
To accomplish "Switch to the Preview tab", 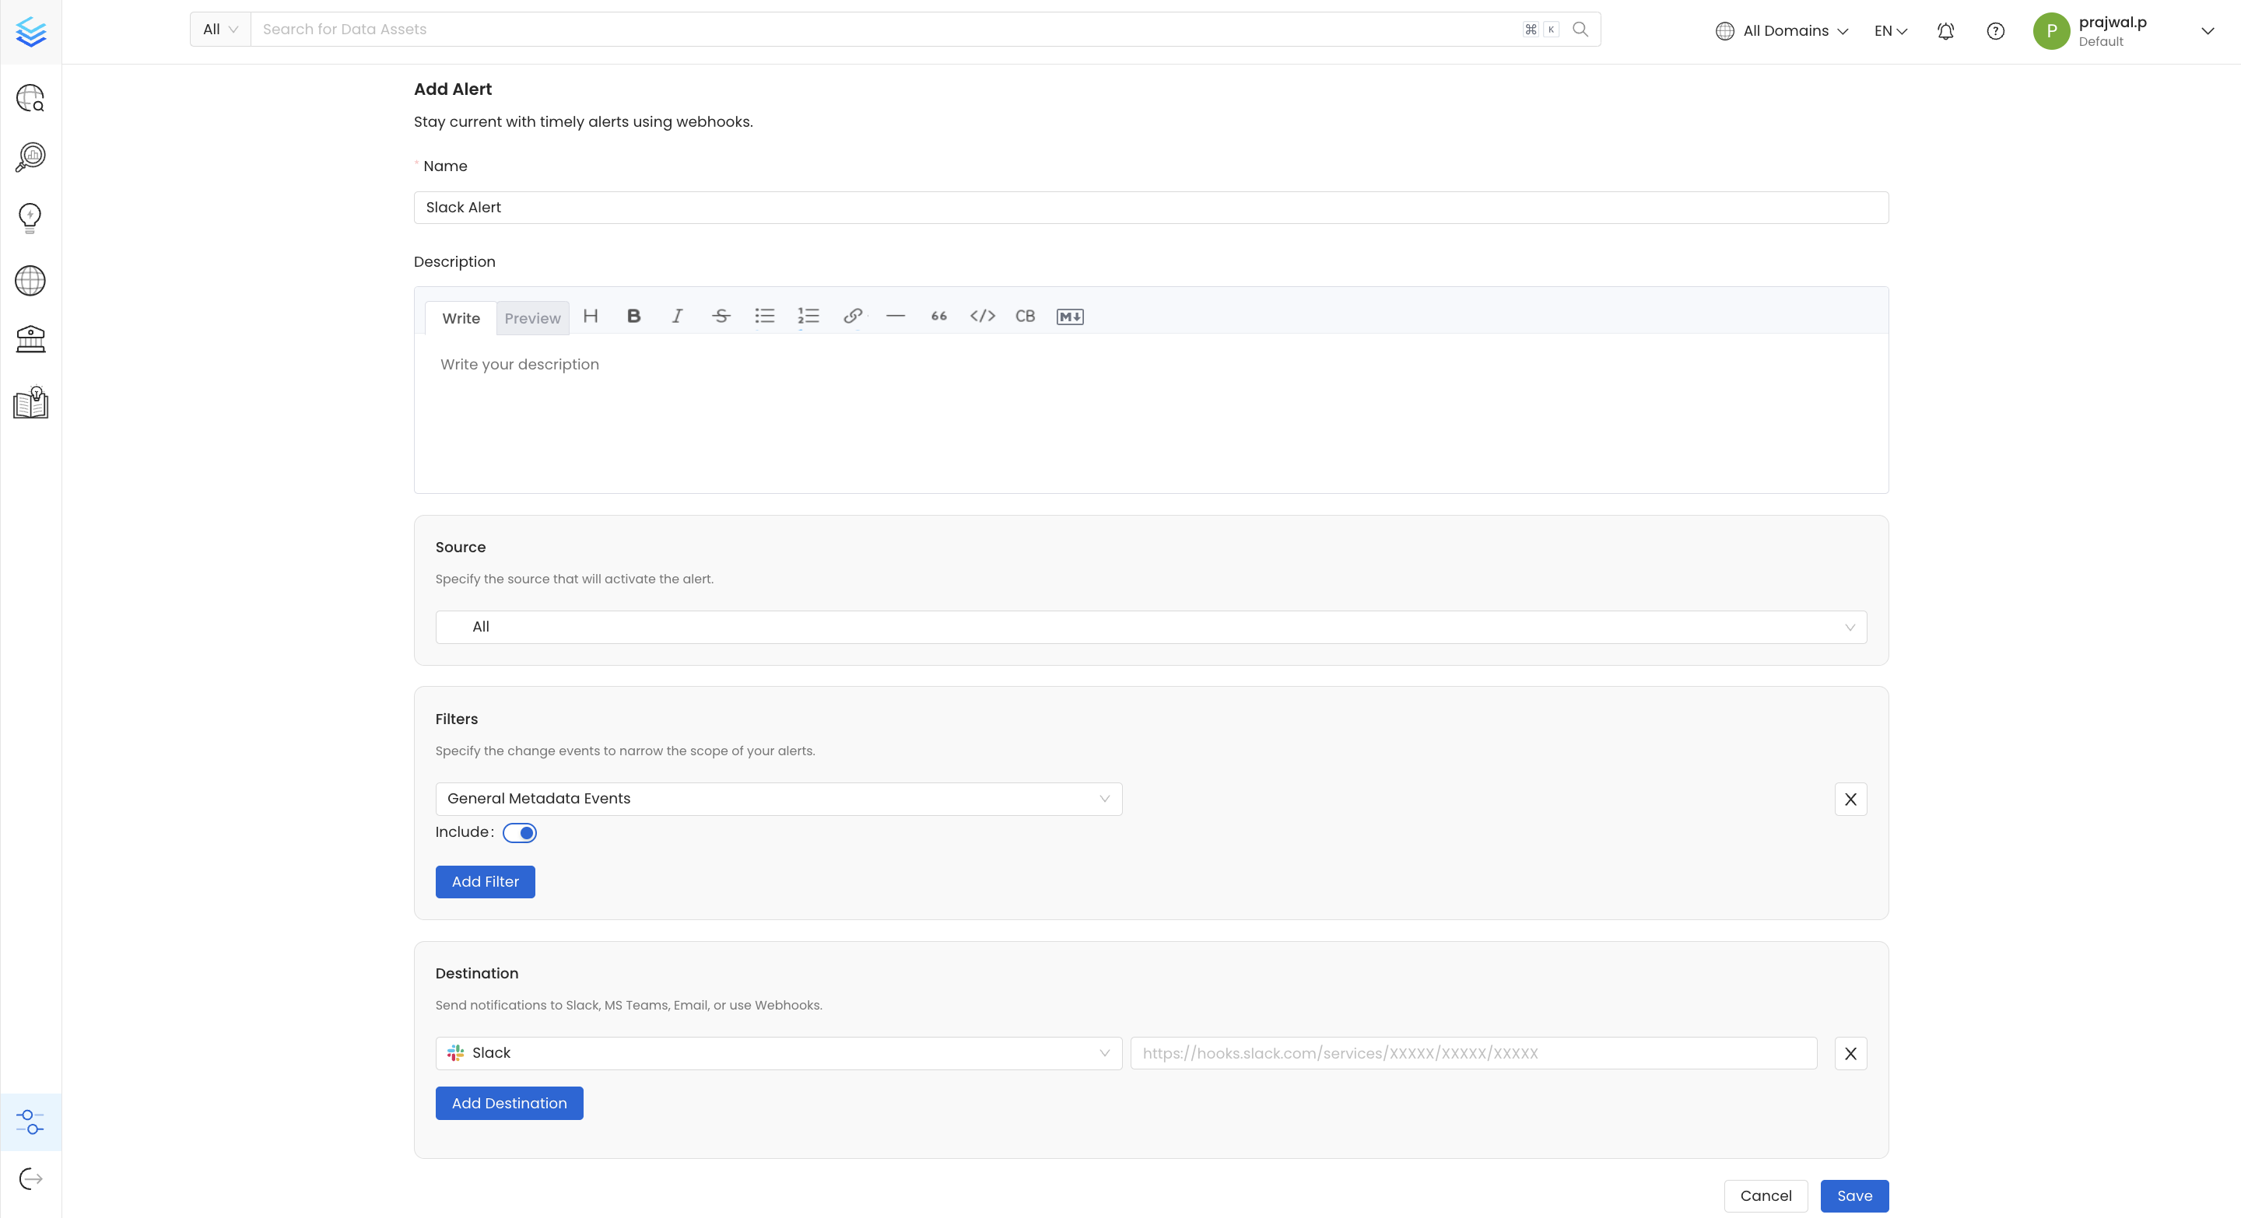I will (x=532, y=318).
